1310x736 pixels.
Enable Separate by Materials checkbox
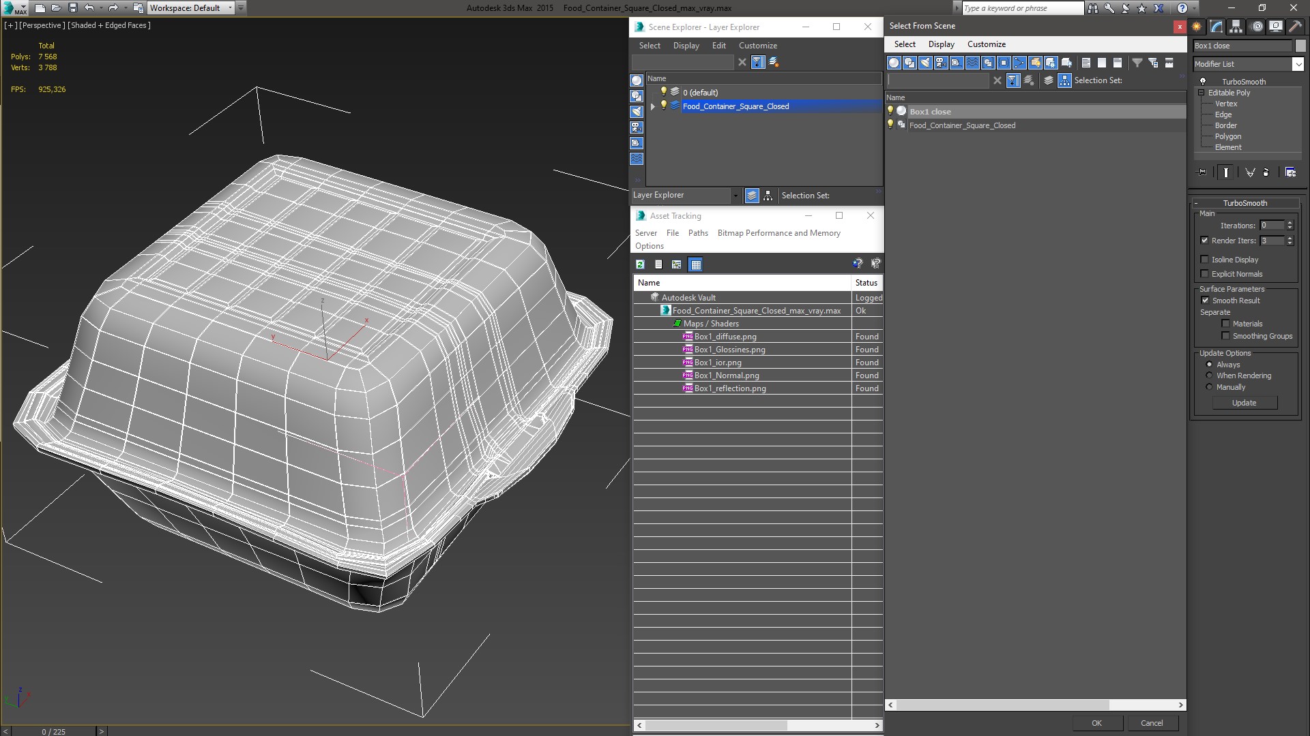[1225, 324]
